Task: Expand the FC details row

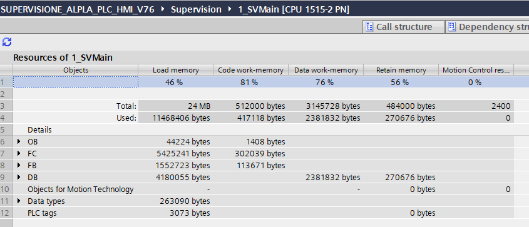Action: click(19, 154)
